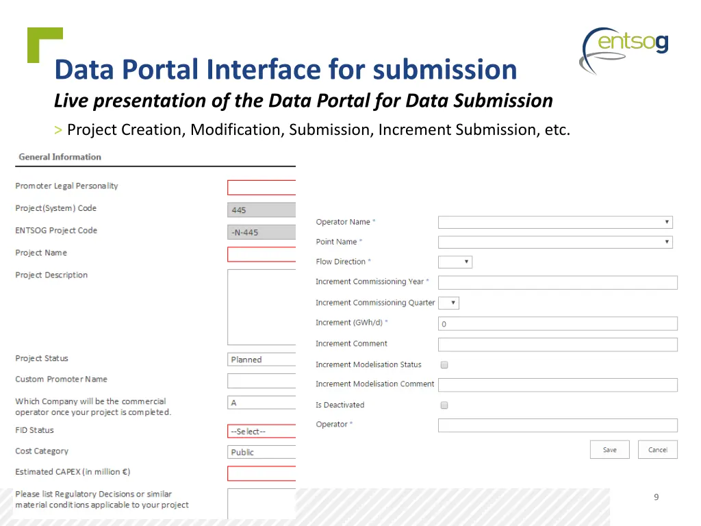Click the 'Is Deactivated' label

340,405
